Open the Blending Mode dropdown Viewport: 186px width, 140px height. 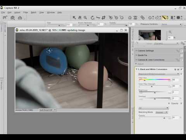(x=162, y=112)
